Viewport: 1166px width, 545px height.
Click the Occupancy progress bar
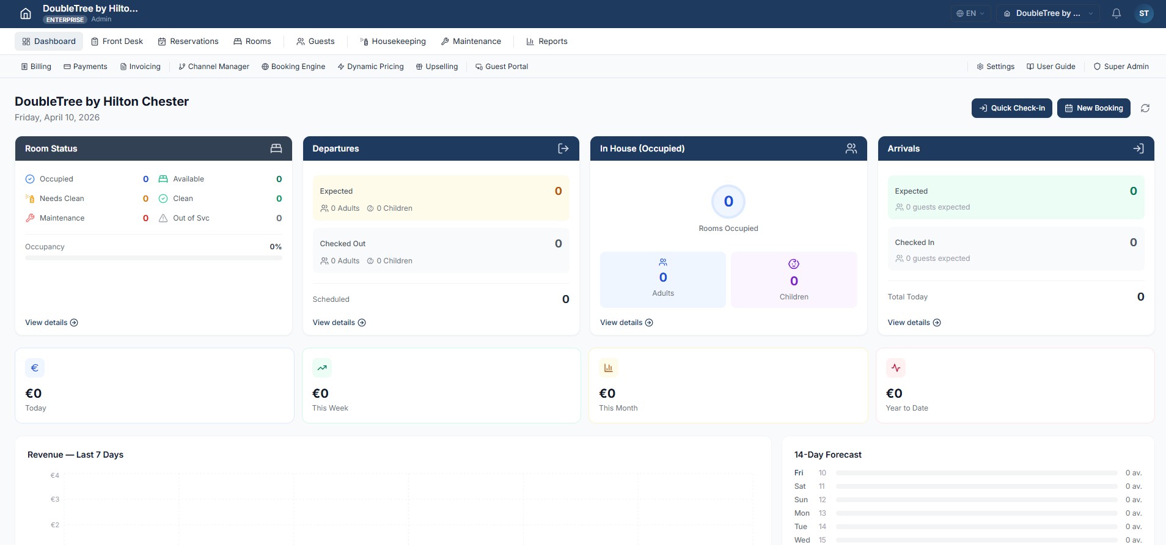153,258
